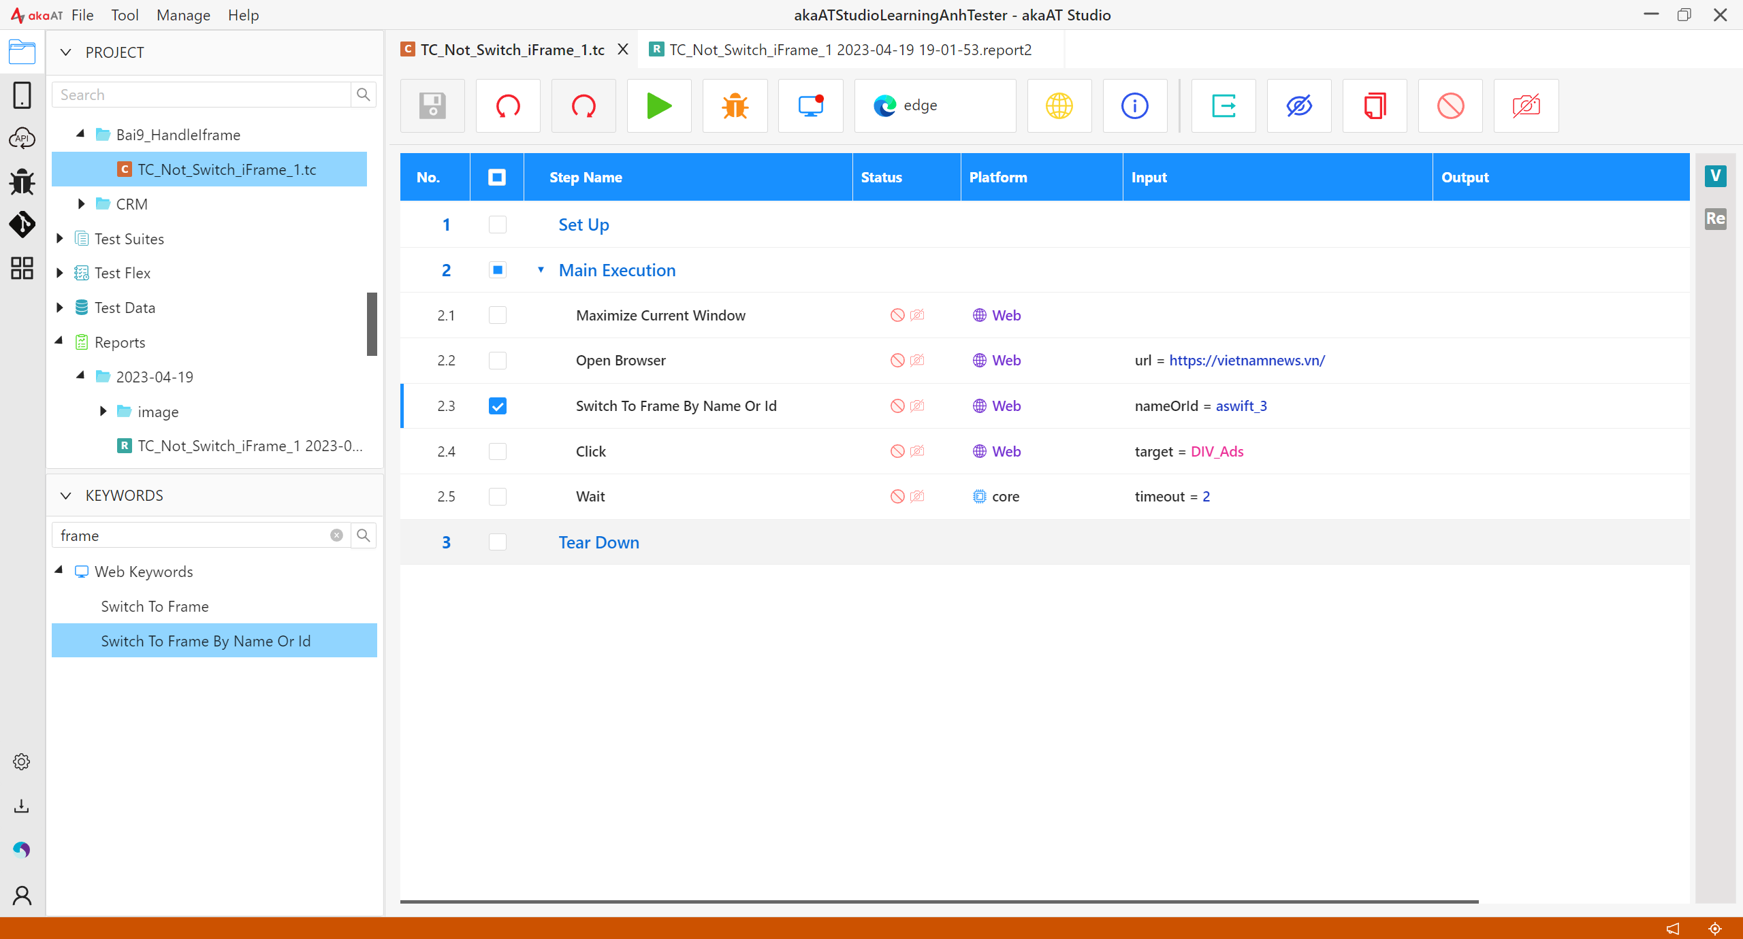Open the TC_Not_Switch_iFrame_1 report in tree
Screen dimensions: 1743x939
click(250, 446)
